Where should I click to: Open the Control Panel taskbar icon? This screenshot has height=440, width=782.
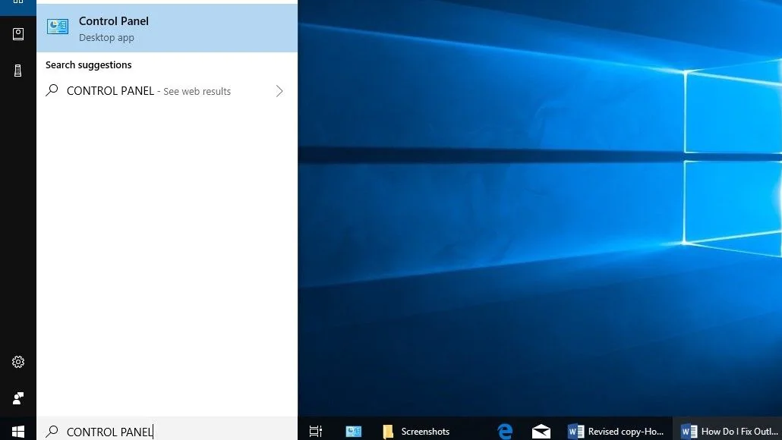354,431
